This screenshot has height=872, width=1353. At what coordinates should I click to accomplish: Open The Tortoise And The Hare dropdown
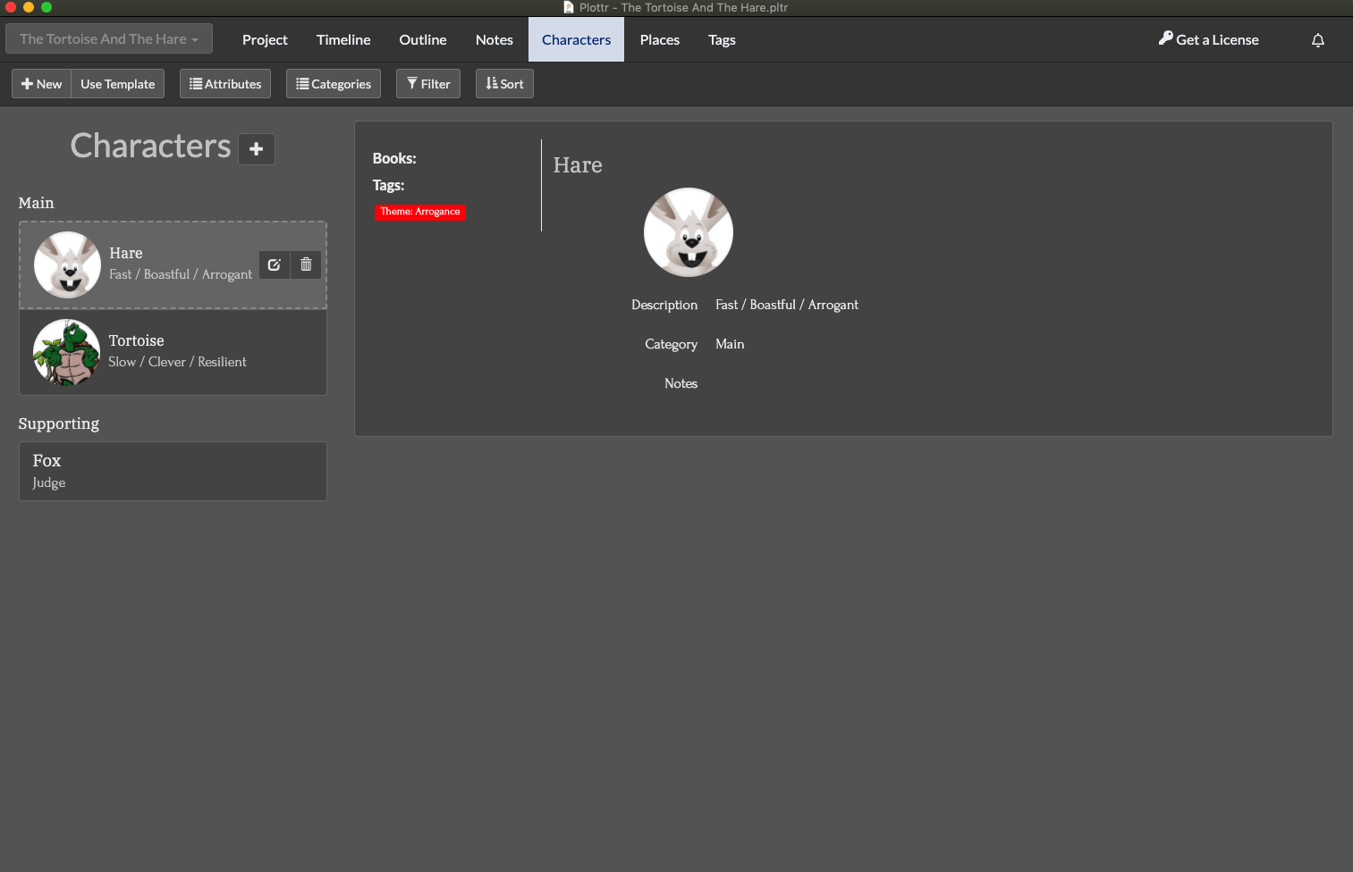109,39
